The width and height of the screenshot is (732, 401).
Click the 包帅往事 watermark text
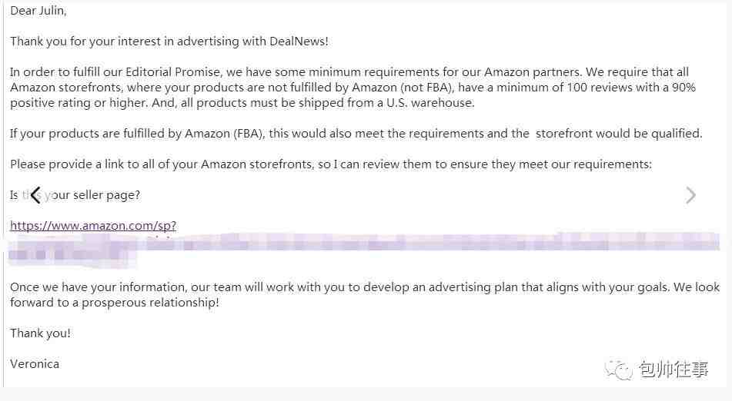(x=674, y=370)
